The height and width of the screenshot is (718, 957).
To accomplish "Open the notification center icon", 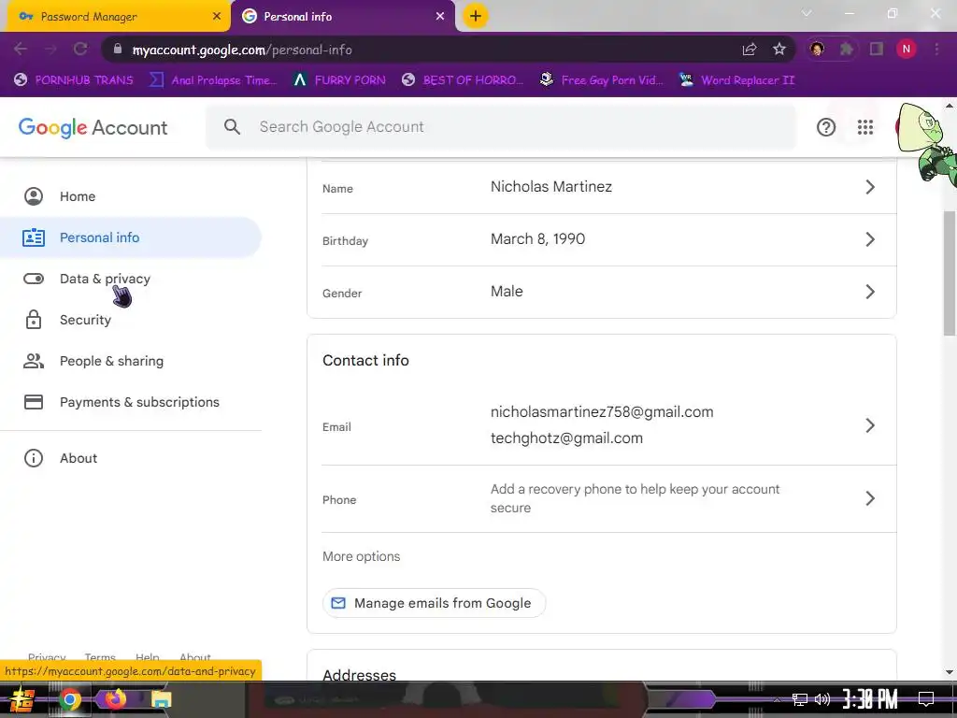I will pos(926,699).
